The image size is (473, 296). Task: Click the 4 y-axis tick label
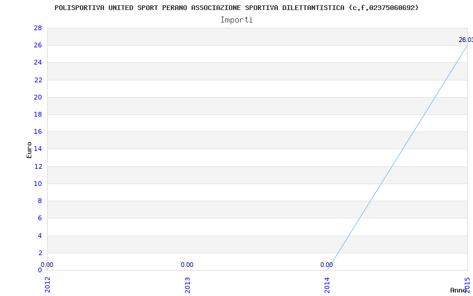40,236
